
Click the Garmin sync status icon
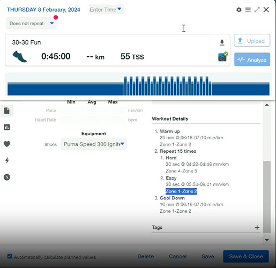click(223, 57)
